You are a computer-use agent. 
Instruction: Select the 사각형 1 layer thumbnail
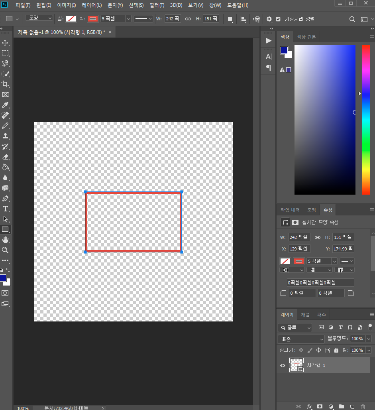(296, 365)
